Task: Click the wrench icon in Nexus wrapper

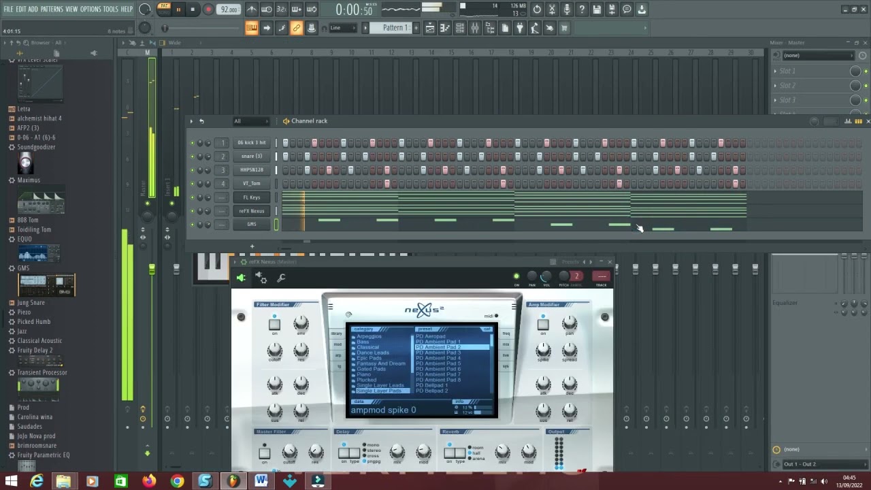Action: [281, 278]
